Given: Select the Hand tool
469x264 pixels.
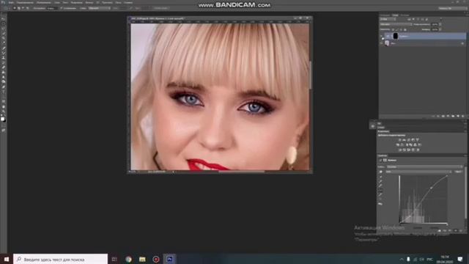Looking at the screenshot, I should (x=3, y=106).
